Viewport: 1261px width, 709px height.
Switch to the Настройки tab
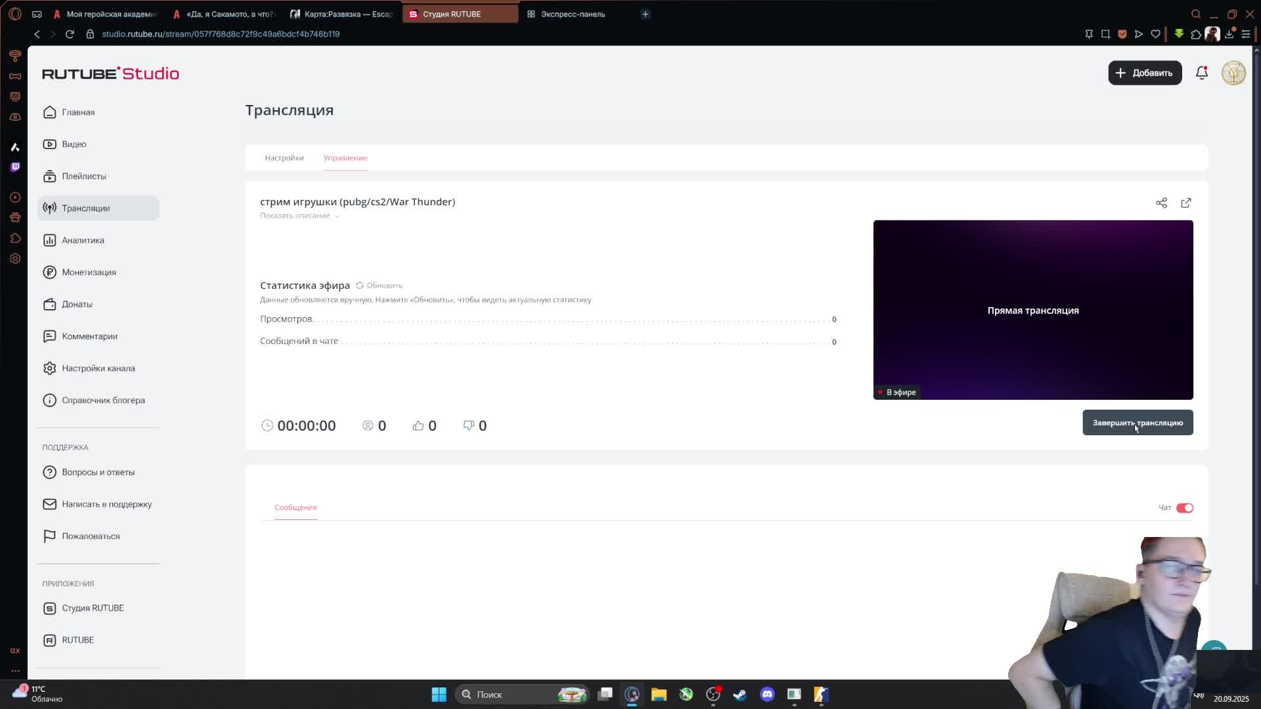point(284,158)
